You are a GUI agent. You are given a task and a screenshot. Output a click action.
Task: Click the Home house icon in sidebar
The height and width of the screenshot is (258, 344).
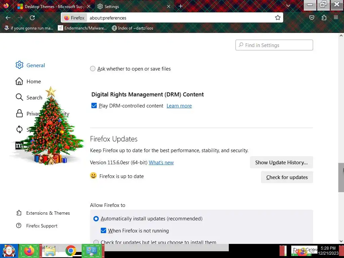coord(19,81)
